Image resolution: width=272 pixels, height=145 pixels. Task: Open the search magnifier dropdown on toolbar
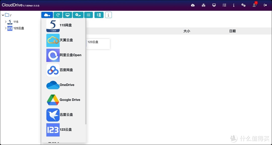coord(78,15)
